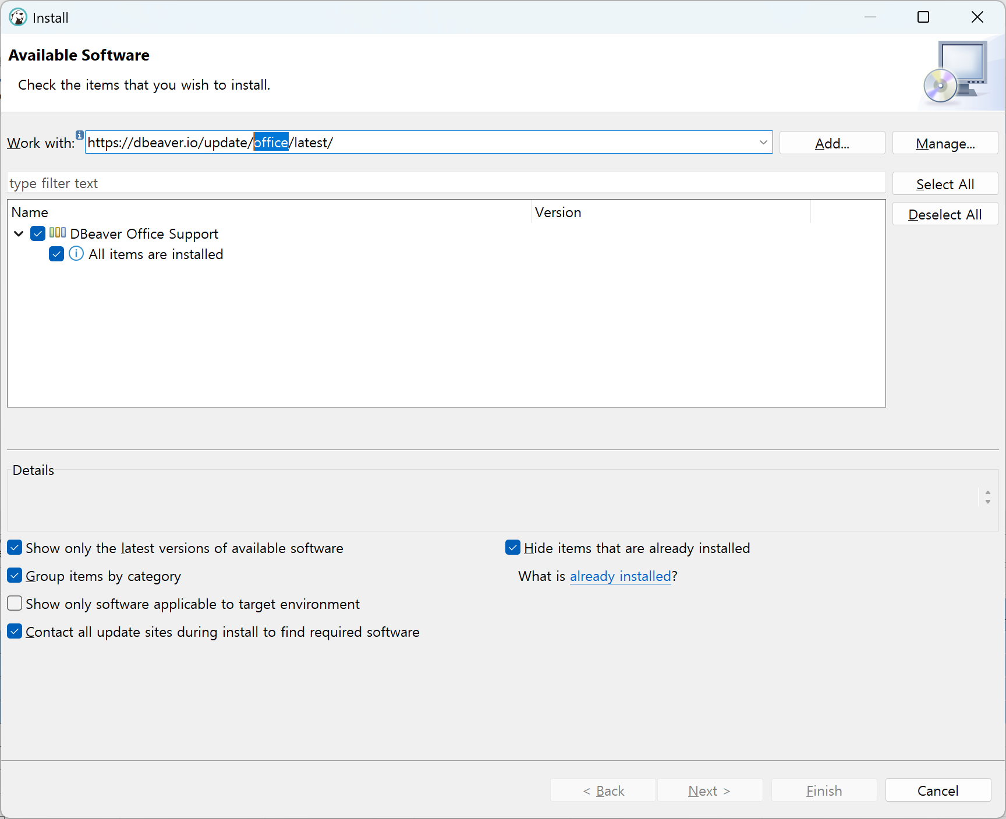
Task: Close the Install window
Action: 977,17
